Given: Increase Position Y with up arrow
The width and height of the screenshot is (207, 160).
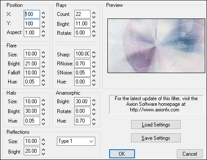Looking at the screenshot, I should click(43, 22).
